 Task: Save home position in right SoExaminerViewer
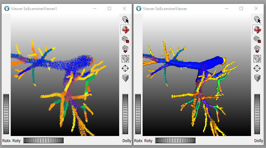tap(257, 49)
